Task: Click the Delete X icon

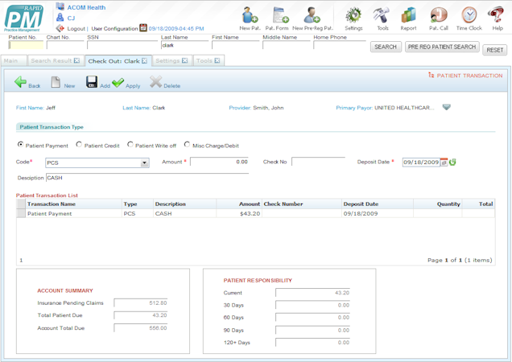Action: (x=155, y=82)
